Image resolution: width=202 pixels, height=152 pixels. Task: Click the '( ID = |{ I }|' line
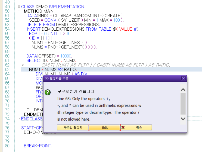coord(41,38)
